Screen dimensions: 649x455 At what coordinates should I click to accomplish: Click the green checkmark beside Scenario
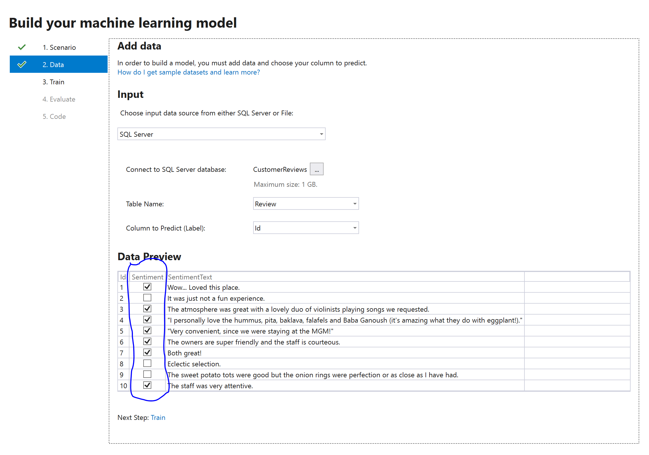22,47
